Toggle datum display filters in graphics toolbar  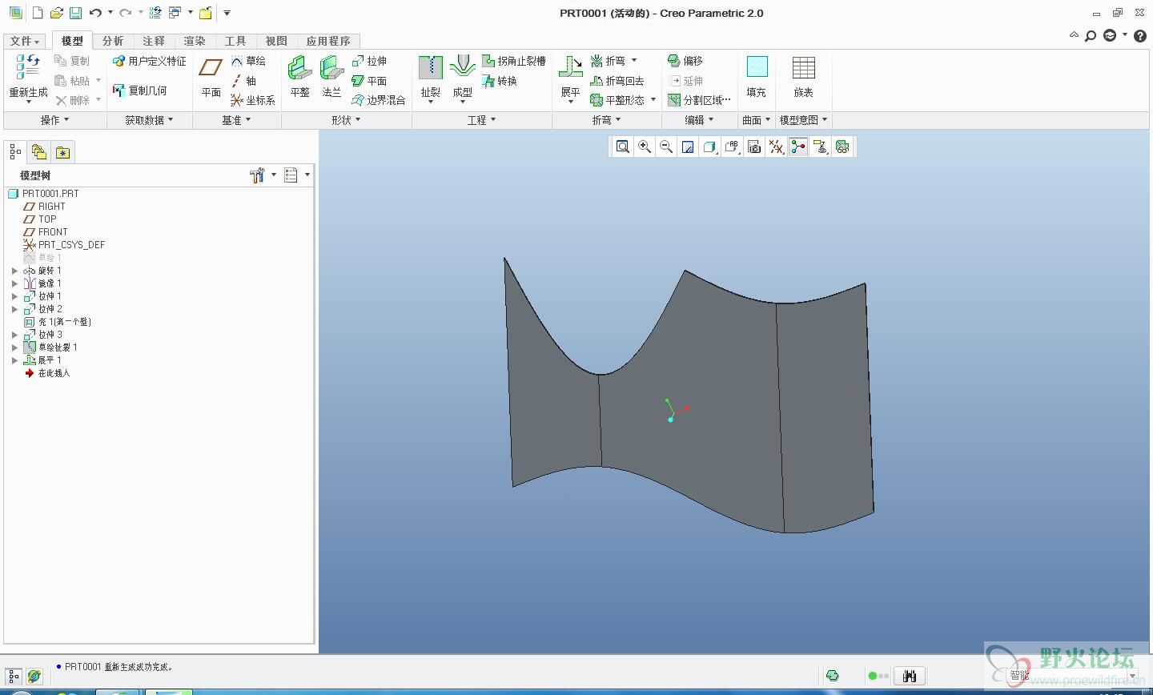[x=776, y=147]
